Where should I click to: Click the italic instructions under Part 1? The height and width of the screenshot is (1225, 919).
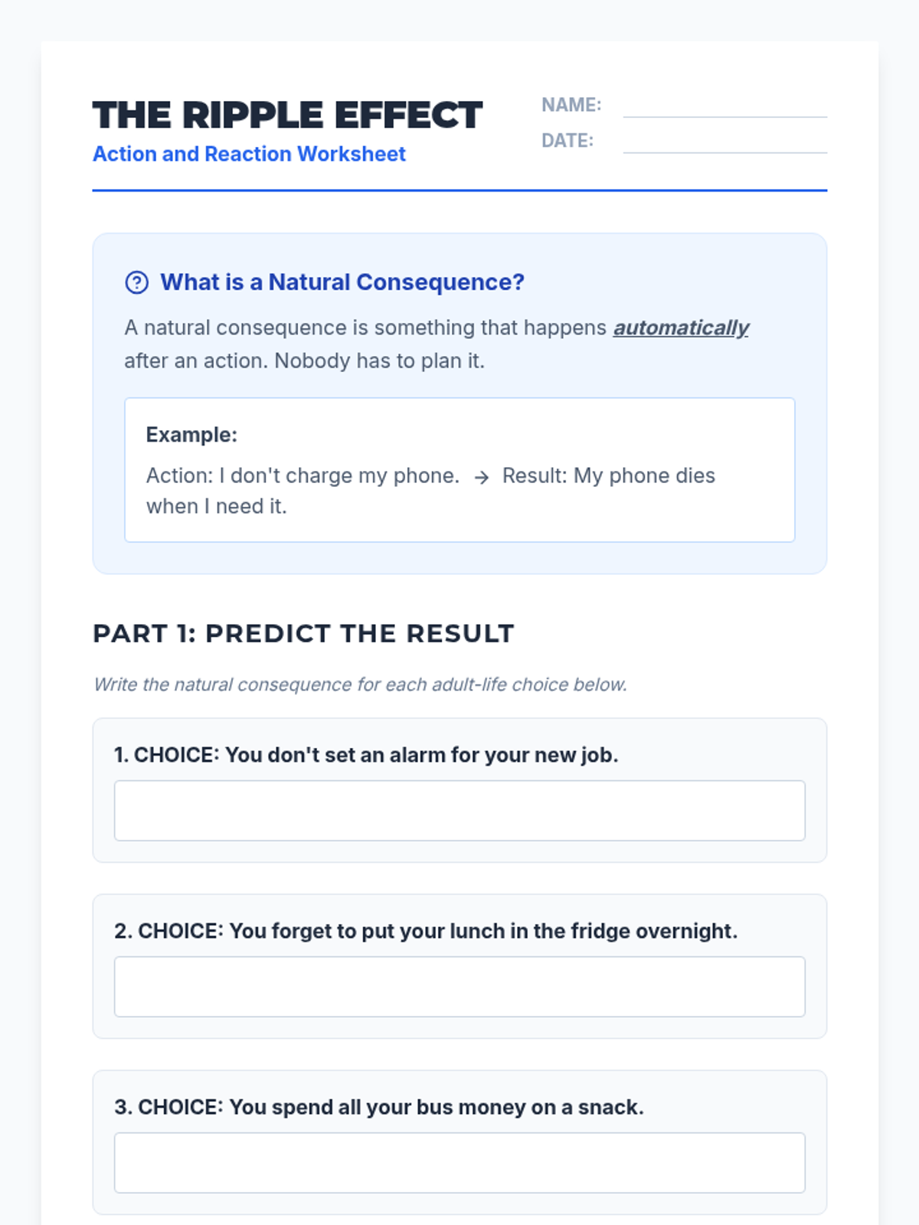pos(360,684)
